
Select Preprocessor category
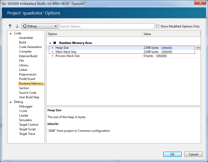point(28,75)
